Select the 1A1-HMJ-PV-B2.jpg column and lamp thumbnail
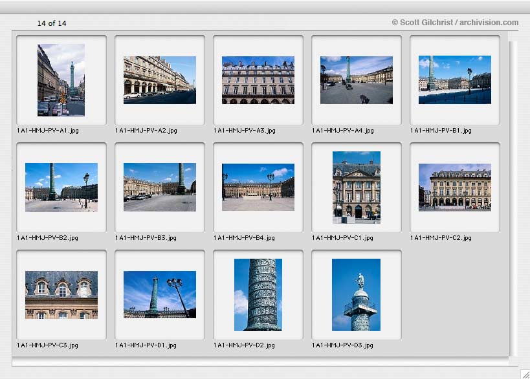This screenshot has height=379, width=530. (x=61, y=188)
